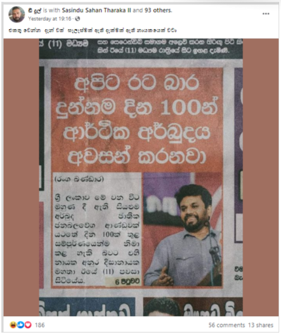The width and height of the screenshot is (281, 333).
Task: Open the newspaper photo at its large headline
Action: (137, 120)
